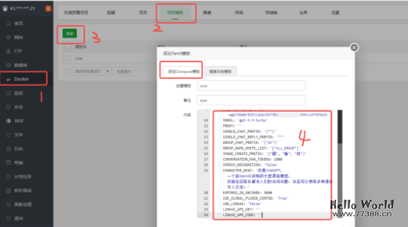Viewport: 408px width, 227px height.
Task: Open the 文件 folder icon in sidebar
Action: 8,135
